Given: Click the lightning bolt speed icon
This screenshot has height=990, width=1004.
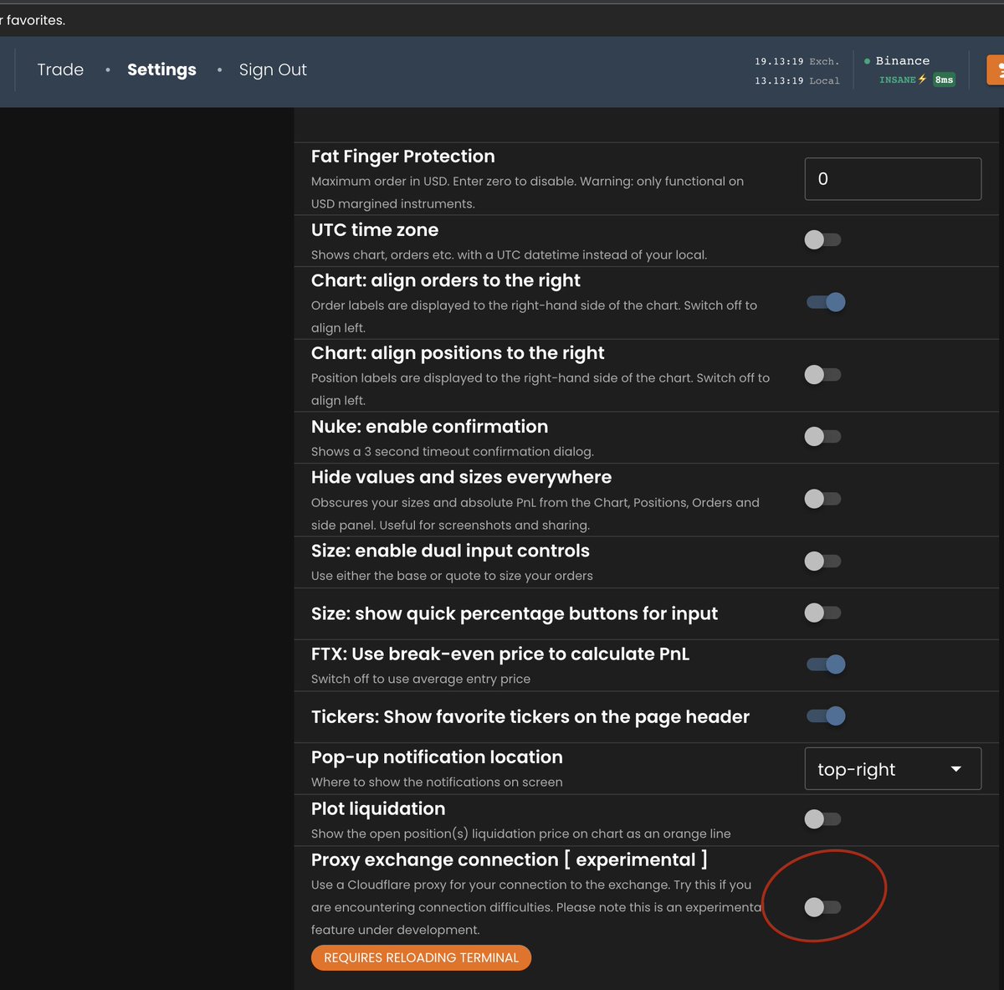Looking at the screenshot, I should point(921,80).
